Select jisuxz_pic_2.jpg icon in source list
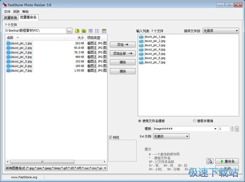245x182 pixels. (8, 48)
